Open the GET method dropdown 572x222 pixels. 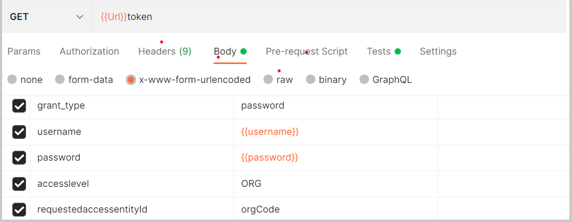[46, 17]
